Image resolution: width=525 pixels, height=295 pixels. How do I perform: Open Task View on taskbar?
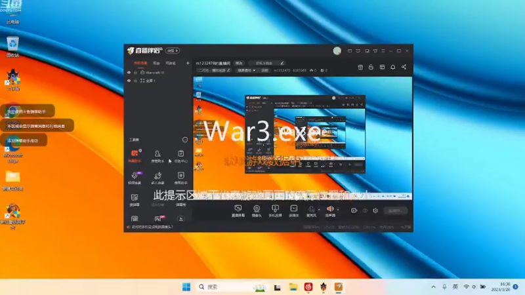click(277, 287)
